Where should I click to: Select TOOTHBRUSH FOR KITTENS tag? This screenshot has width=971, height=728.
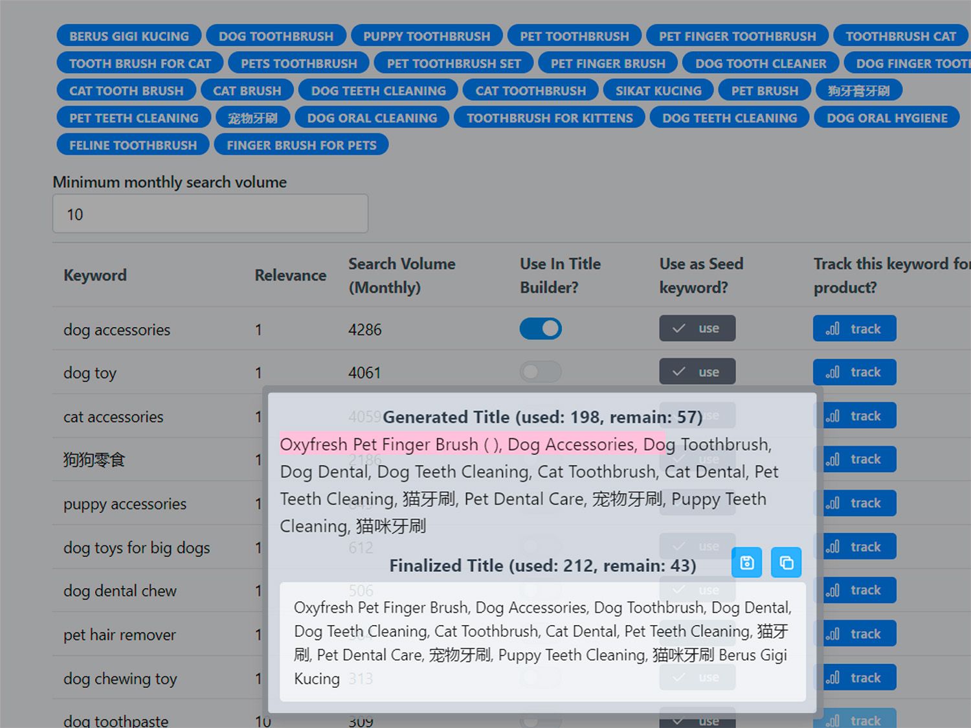[550, 118]
